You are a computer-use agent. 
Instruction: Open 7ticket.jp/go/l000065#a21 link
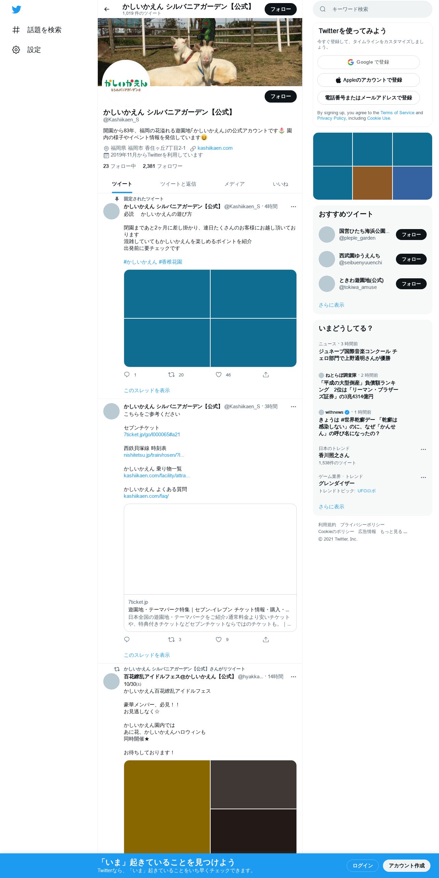click(152, 435)
